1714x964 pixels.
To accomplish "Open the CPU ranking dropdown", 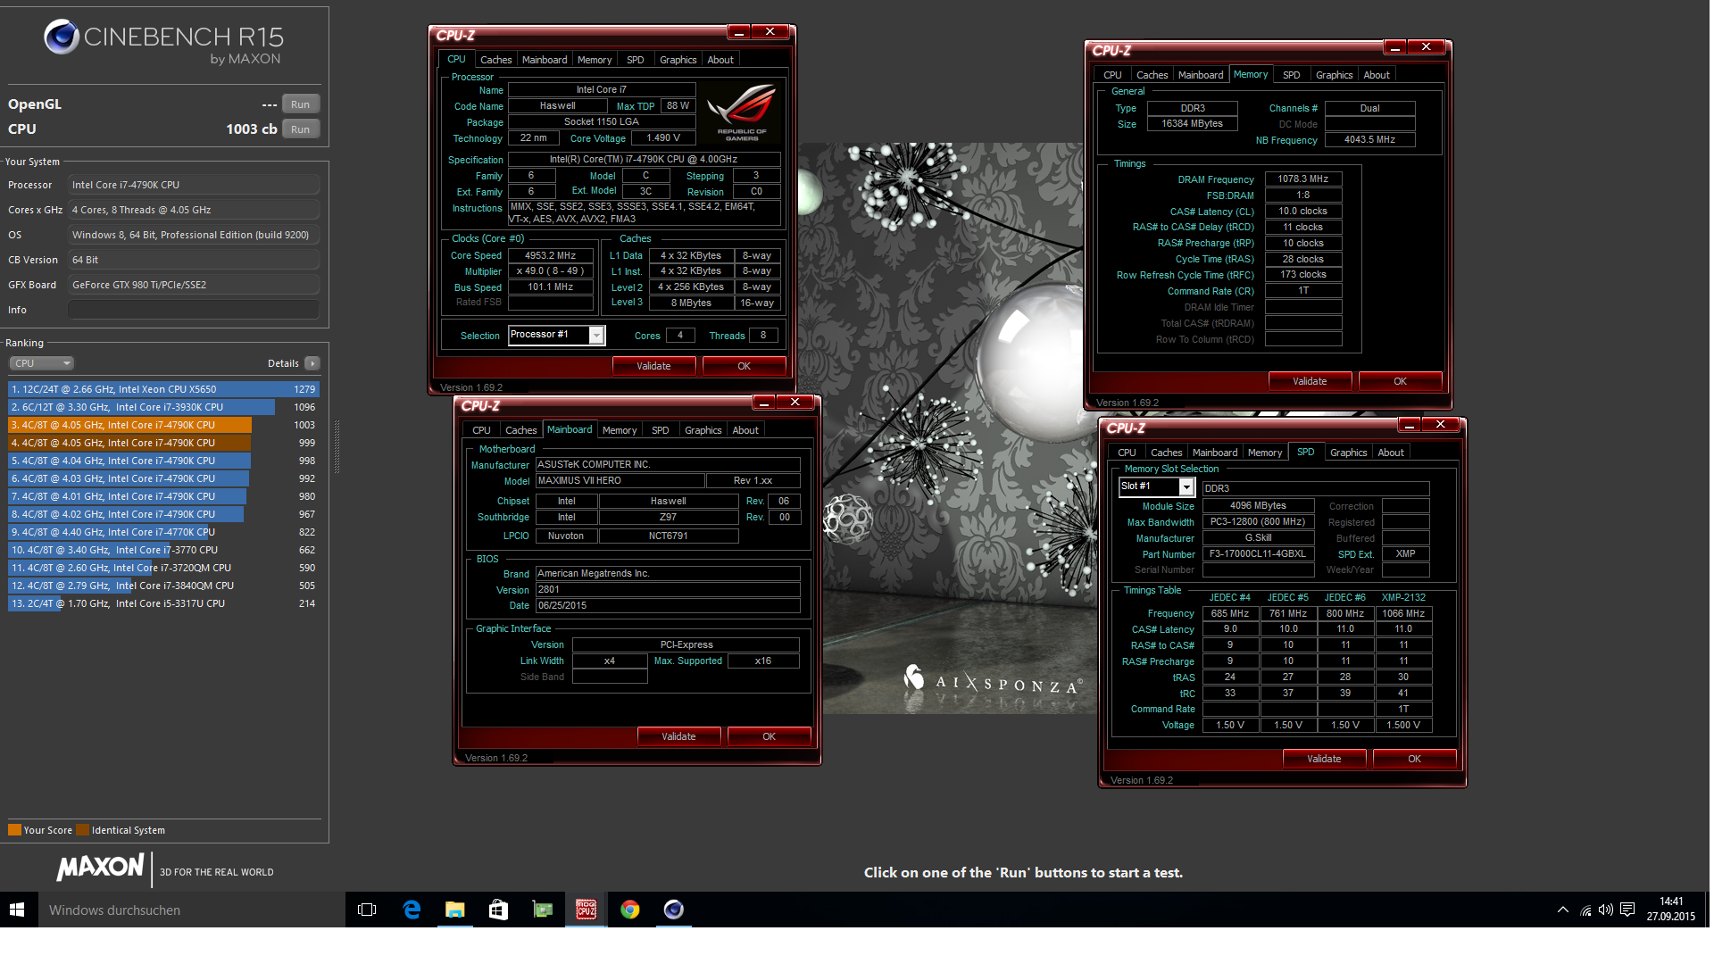I will click(42, 363).
